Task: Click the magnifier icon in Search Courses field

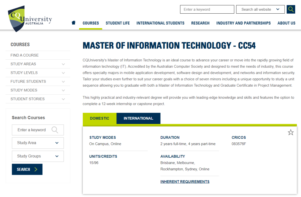Action: [55, 130]
